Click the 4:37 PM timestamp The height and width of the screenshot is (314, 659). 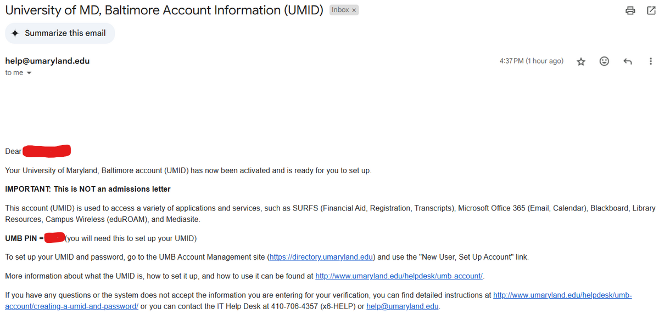tap(531, 61)
